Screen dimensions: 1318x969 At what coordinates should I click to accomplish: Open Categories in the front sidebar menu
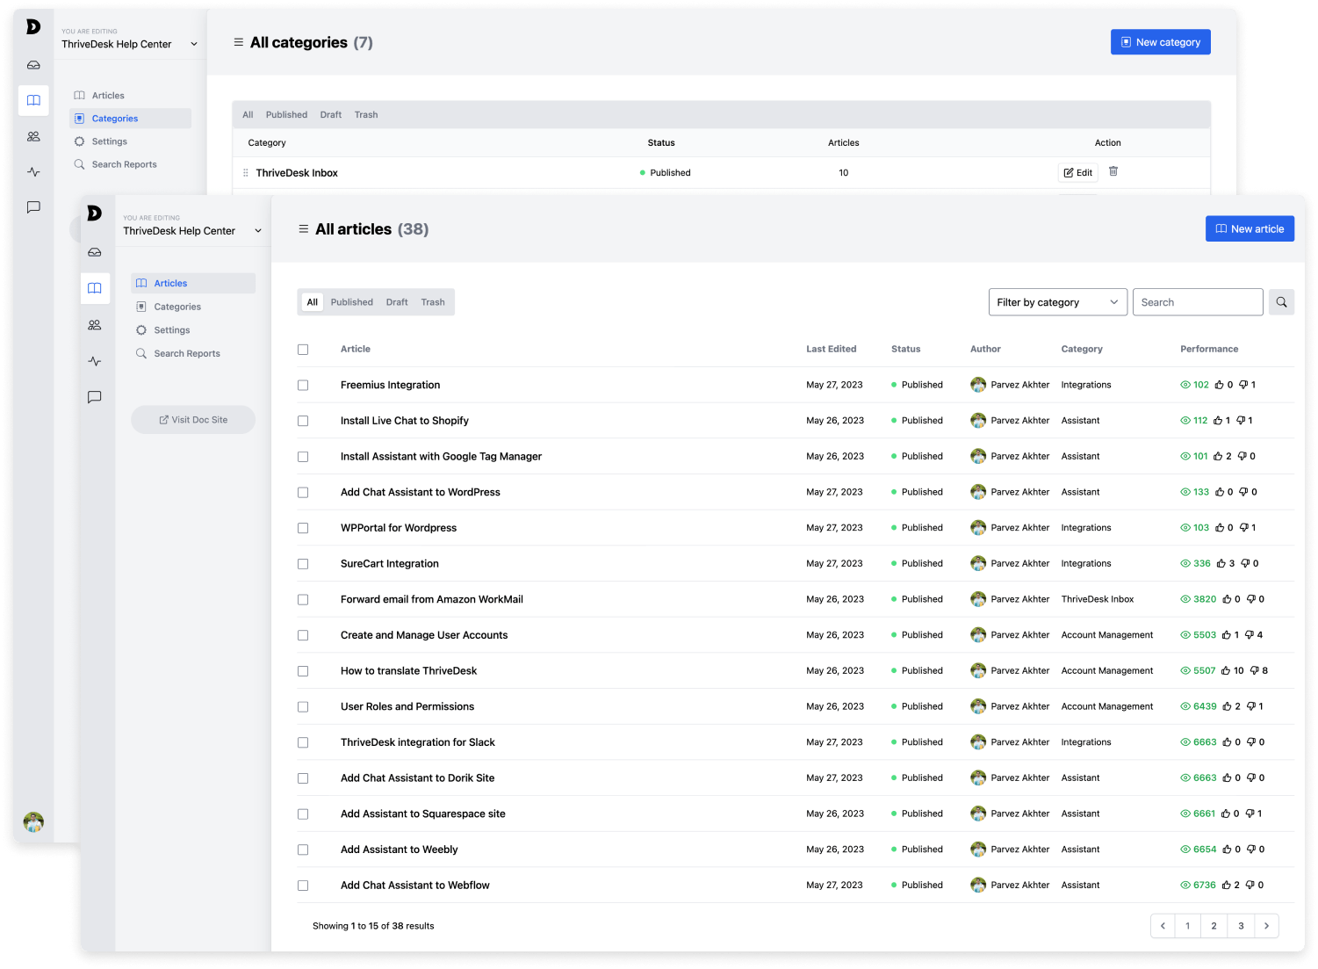point(193,307)
